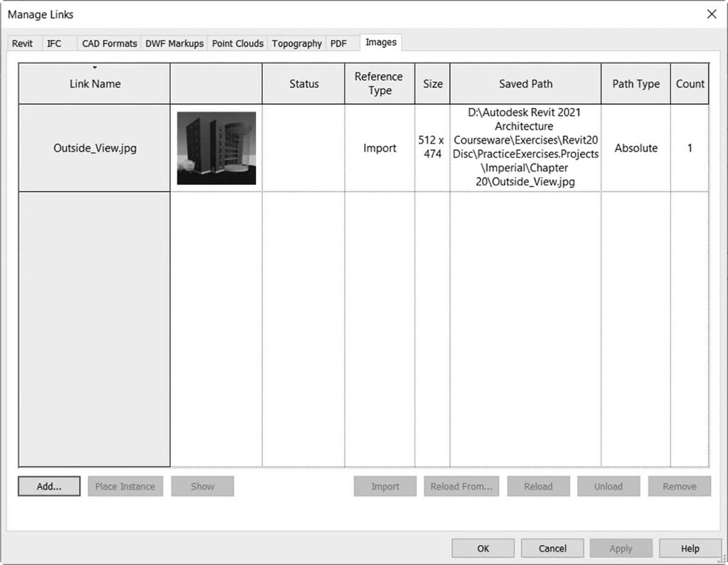Image resolution: width=728 pixels, height=565 pixels.
Task: Click the Reload button
Action: pos(539,486)
